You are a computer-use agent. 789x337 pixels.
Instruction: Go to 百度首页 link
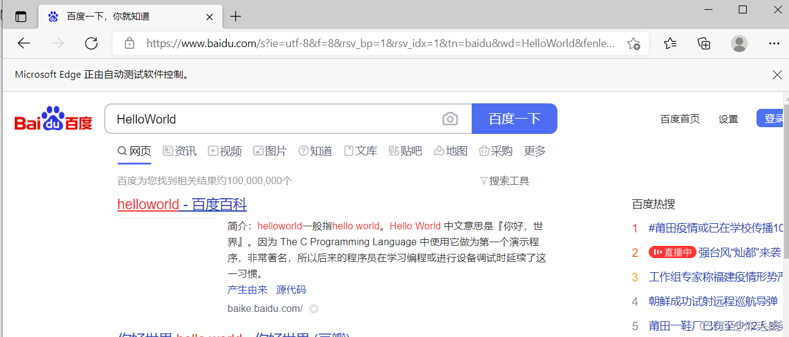tap(680, 119)
